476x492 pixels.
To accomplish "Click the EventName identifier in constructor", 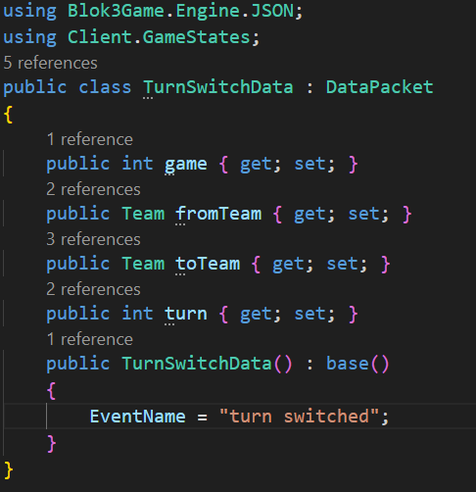I will pyautogui.click(x=138, y=417).
